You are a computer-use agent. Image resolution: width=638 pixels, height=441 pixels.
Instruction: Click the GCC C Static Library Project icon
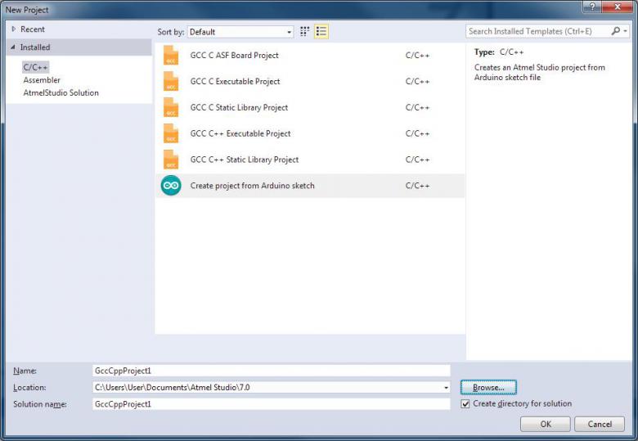coord(171,107)
